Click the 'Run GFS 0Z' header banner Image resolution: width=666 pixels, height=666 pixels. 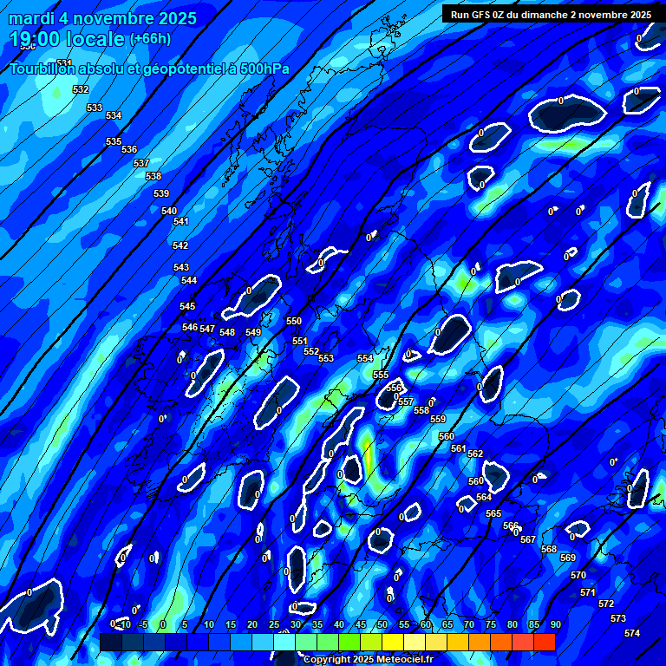click(x=551, y=15)
